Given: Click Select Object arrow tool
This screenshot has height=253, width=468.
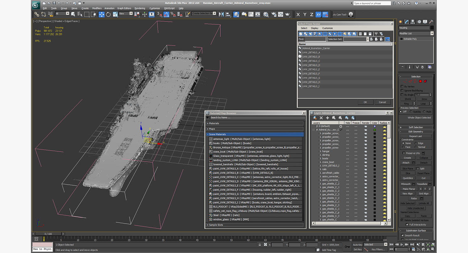Looking at the screenshot, I should (73, 14).
